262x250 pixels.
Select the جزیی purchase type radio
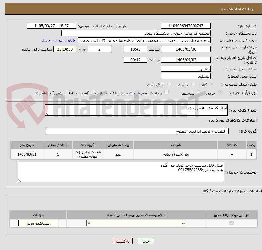coord(220,93)
